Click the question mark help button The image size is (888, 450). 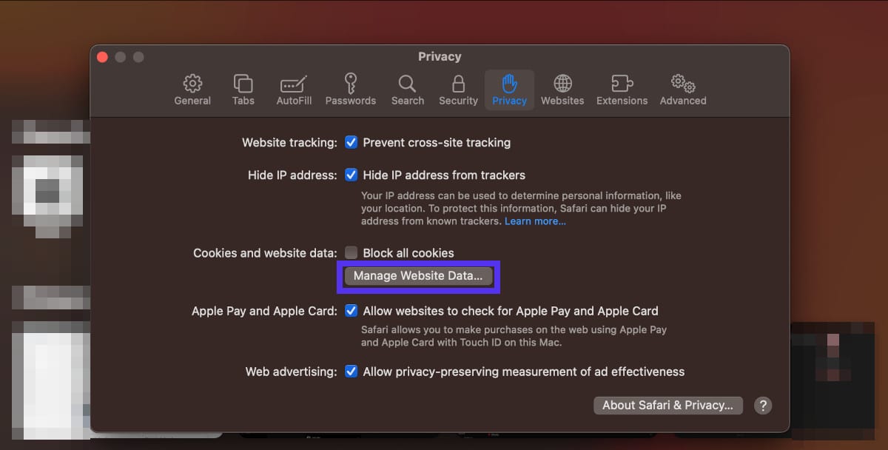[x=763, y=406]
